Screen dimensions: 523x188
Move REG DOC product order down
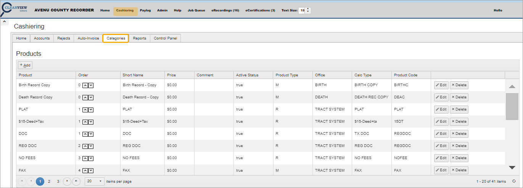(x=91, y=146)
